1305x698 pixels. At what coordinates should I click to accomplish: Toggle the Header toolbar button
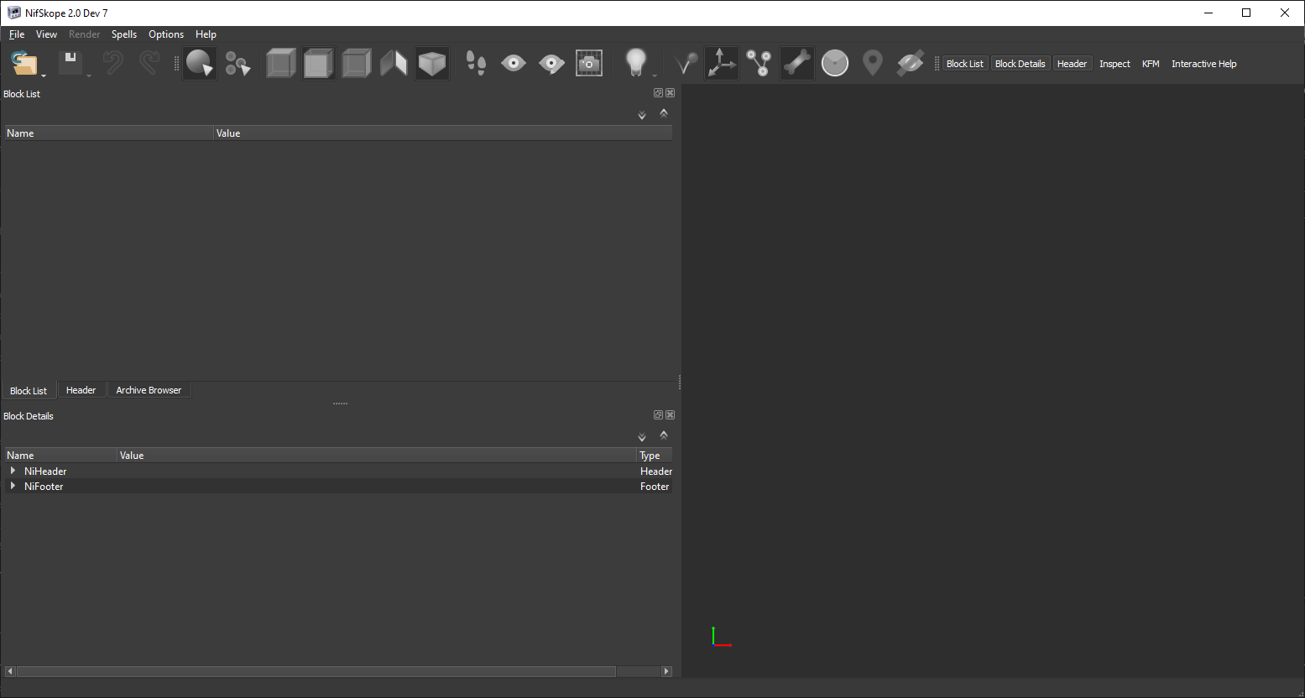click(1072, 64)
